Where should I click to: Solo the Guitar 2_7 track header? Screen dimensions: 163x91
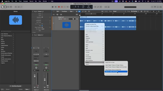point(61,19)
